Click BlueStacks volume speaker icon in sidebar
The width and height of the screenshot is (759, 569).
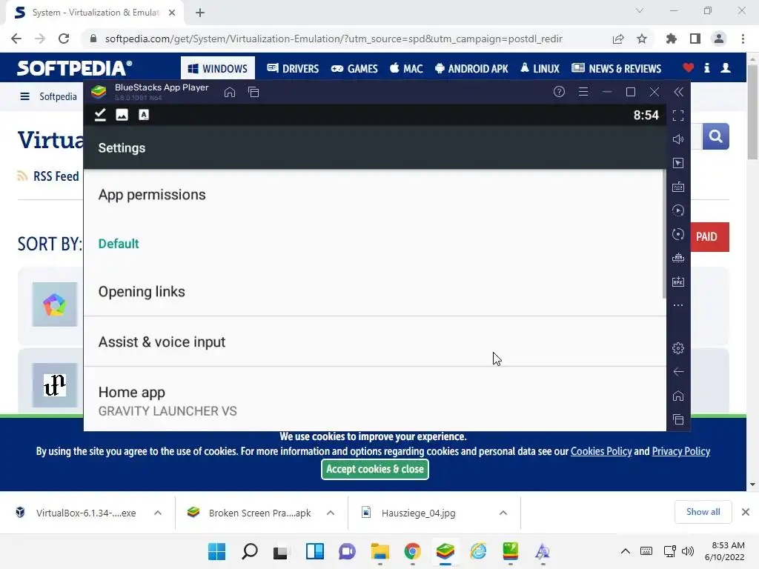[x=678, y=139]
